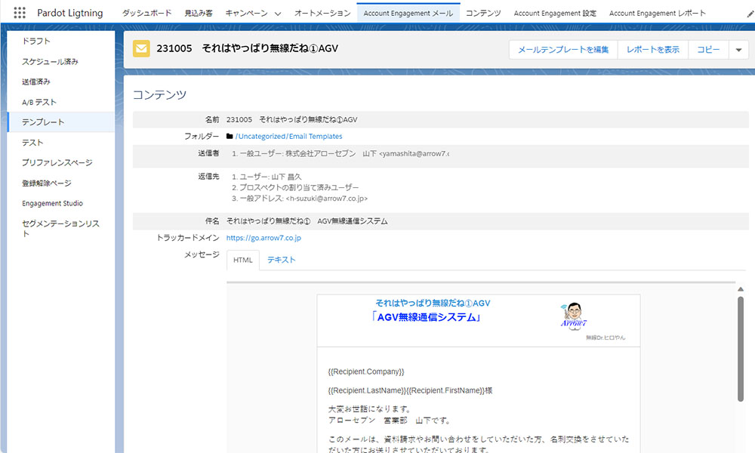Click reply-to entry 一般アドレス h-suzuki@arrow7.co.jp
The width and height of the screenshot is (755, 453).
[300, 199]
